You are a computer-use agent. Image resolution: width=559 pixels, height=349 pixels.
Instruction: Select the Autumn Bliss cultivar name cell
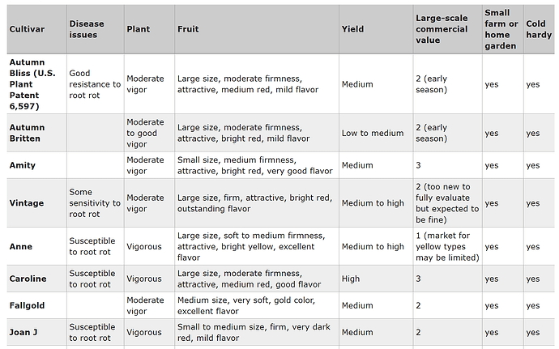click(36, 84)
